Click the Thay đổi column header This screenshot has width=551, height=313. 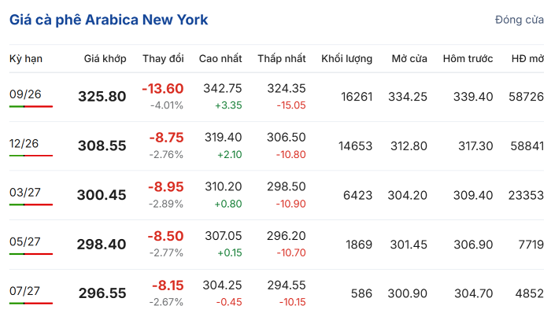[x=163, y=59]
